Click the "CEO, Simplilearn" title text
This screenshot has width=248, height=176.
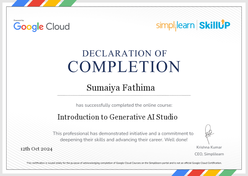[x=208, y=154]
